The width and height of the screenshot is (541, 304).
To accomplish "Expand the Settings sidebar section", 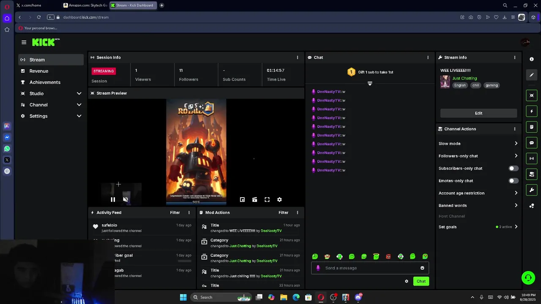I will [79, 116].
